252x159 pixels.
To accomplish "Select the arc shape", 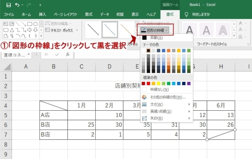I will [x=18, y=36].
